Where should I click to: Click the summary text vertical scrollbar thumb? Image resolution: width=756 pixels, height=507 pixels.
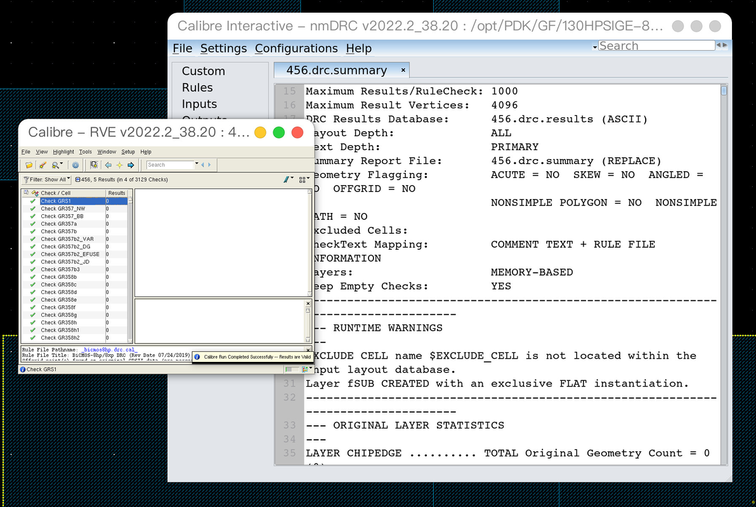[x=724, y=91]
